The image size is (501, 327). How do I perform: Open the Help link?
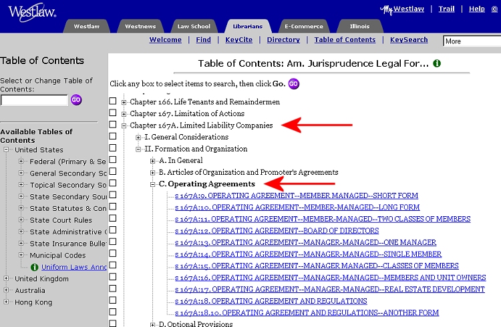(477, 9)
